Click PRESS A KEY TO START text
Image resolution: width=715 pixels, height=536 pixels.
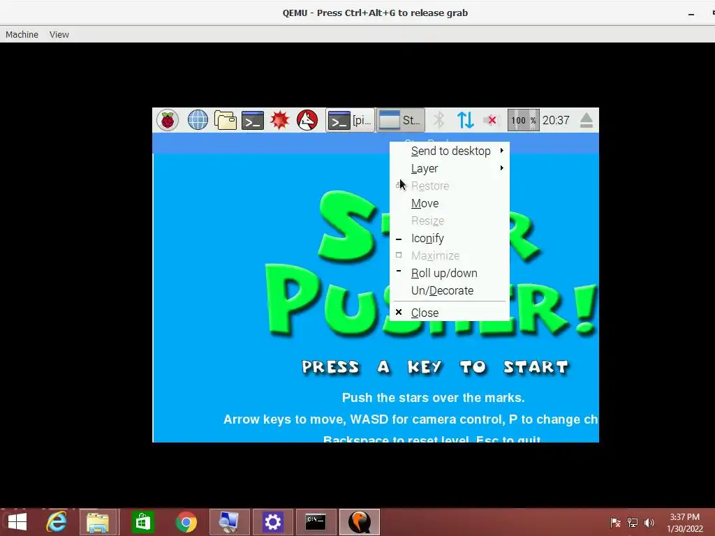(435, 367)
